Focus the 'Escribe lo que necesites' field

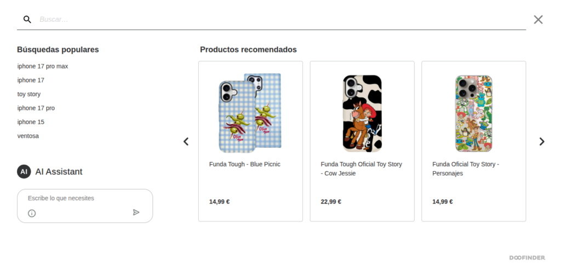pyautogui.click(x=85, y=198)
